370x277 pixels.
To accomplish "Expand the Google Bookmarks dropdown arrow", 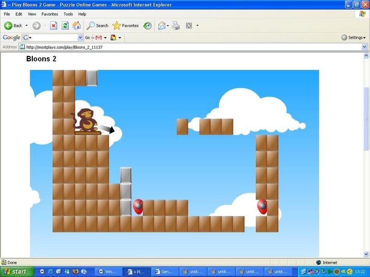I will pyautogui.click(x=120, y=38).
